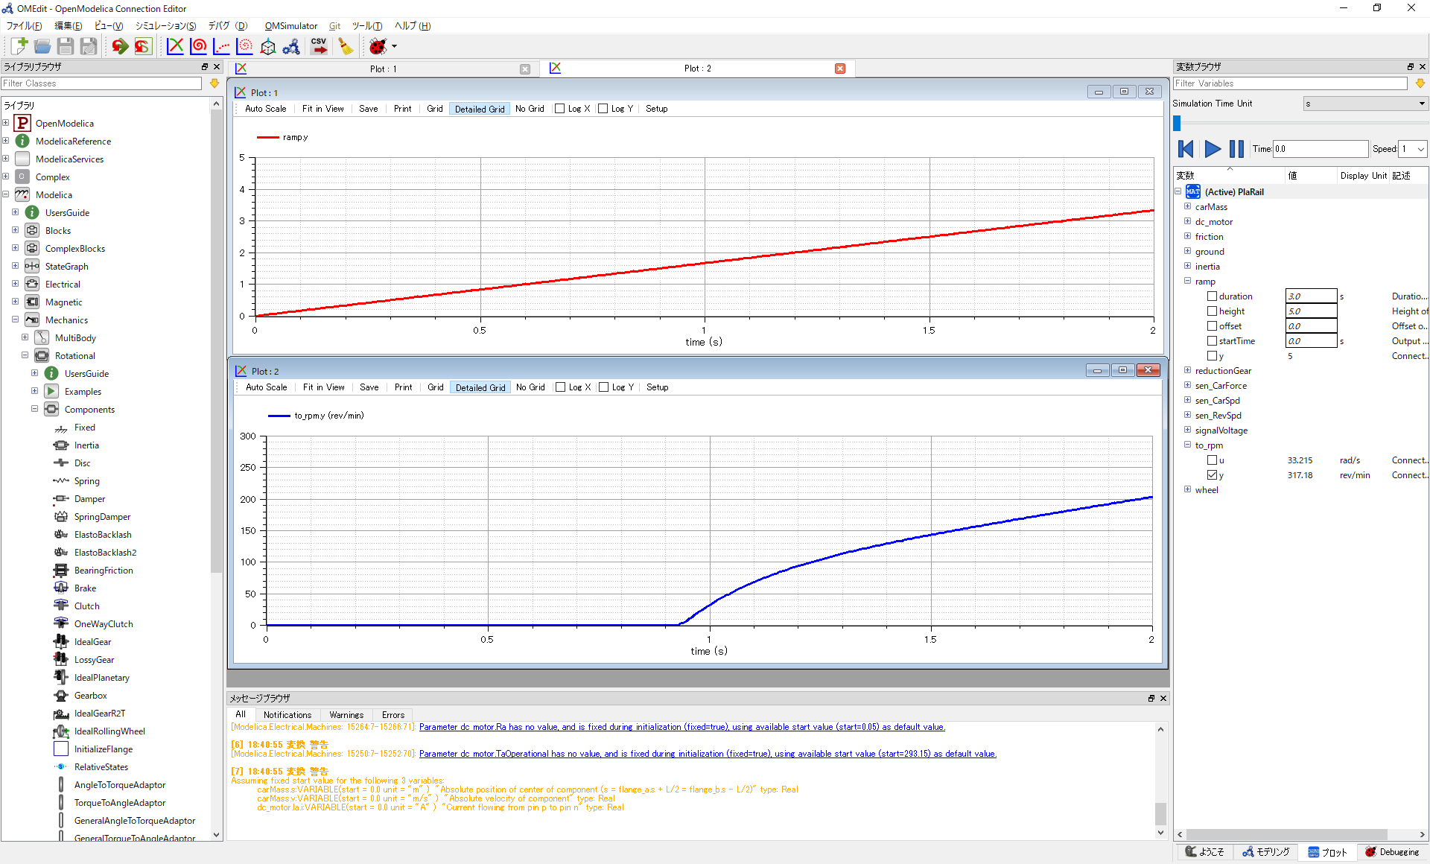
Task: Click the broom clear plot icon
Action: click(x=346, y=46)
